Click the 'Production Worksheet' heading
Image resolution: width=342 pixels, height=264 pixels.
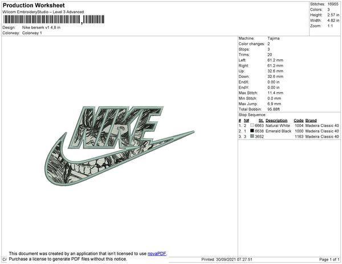[x=34, y=5]
